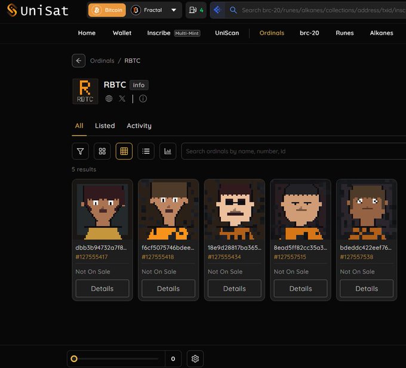Click the info badge next to RBTC
Image resolution: width=406 pixels, height=368 pixels.
click(139, 85)
